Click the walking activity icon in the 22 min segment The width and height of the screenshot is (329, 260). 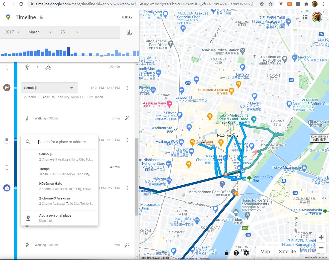point(27,67)
